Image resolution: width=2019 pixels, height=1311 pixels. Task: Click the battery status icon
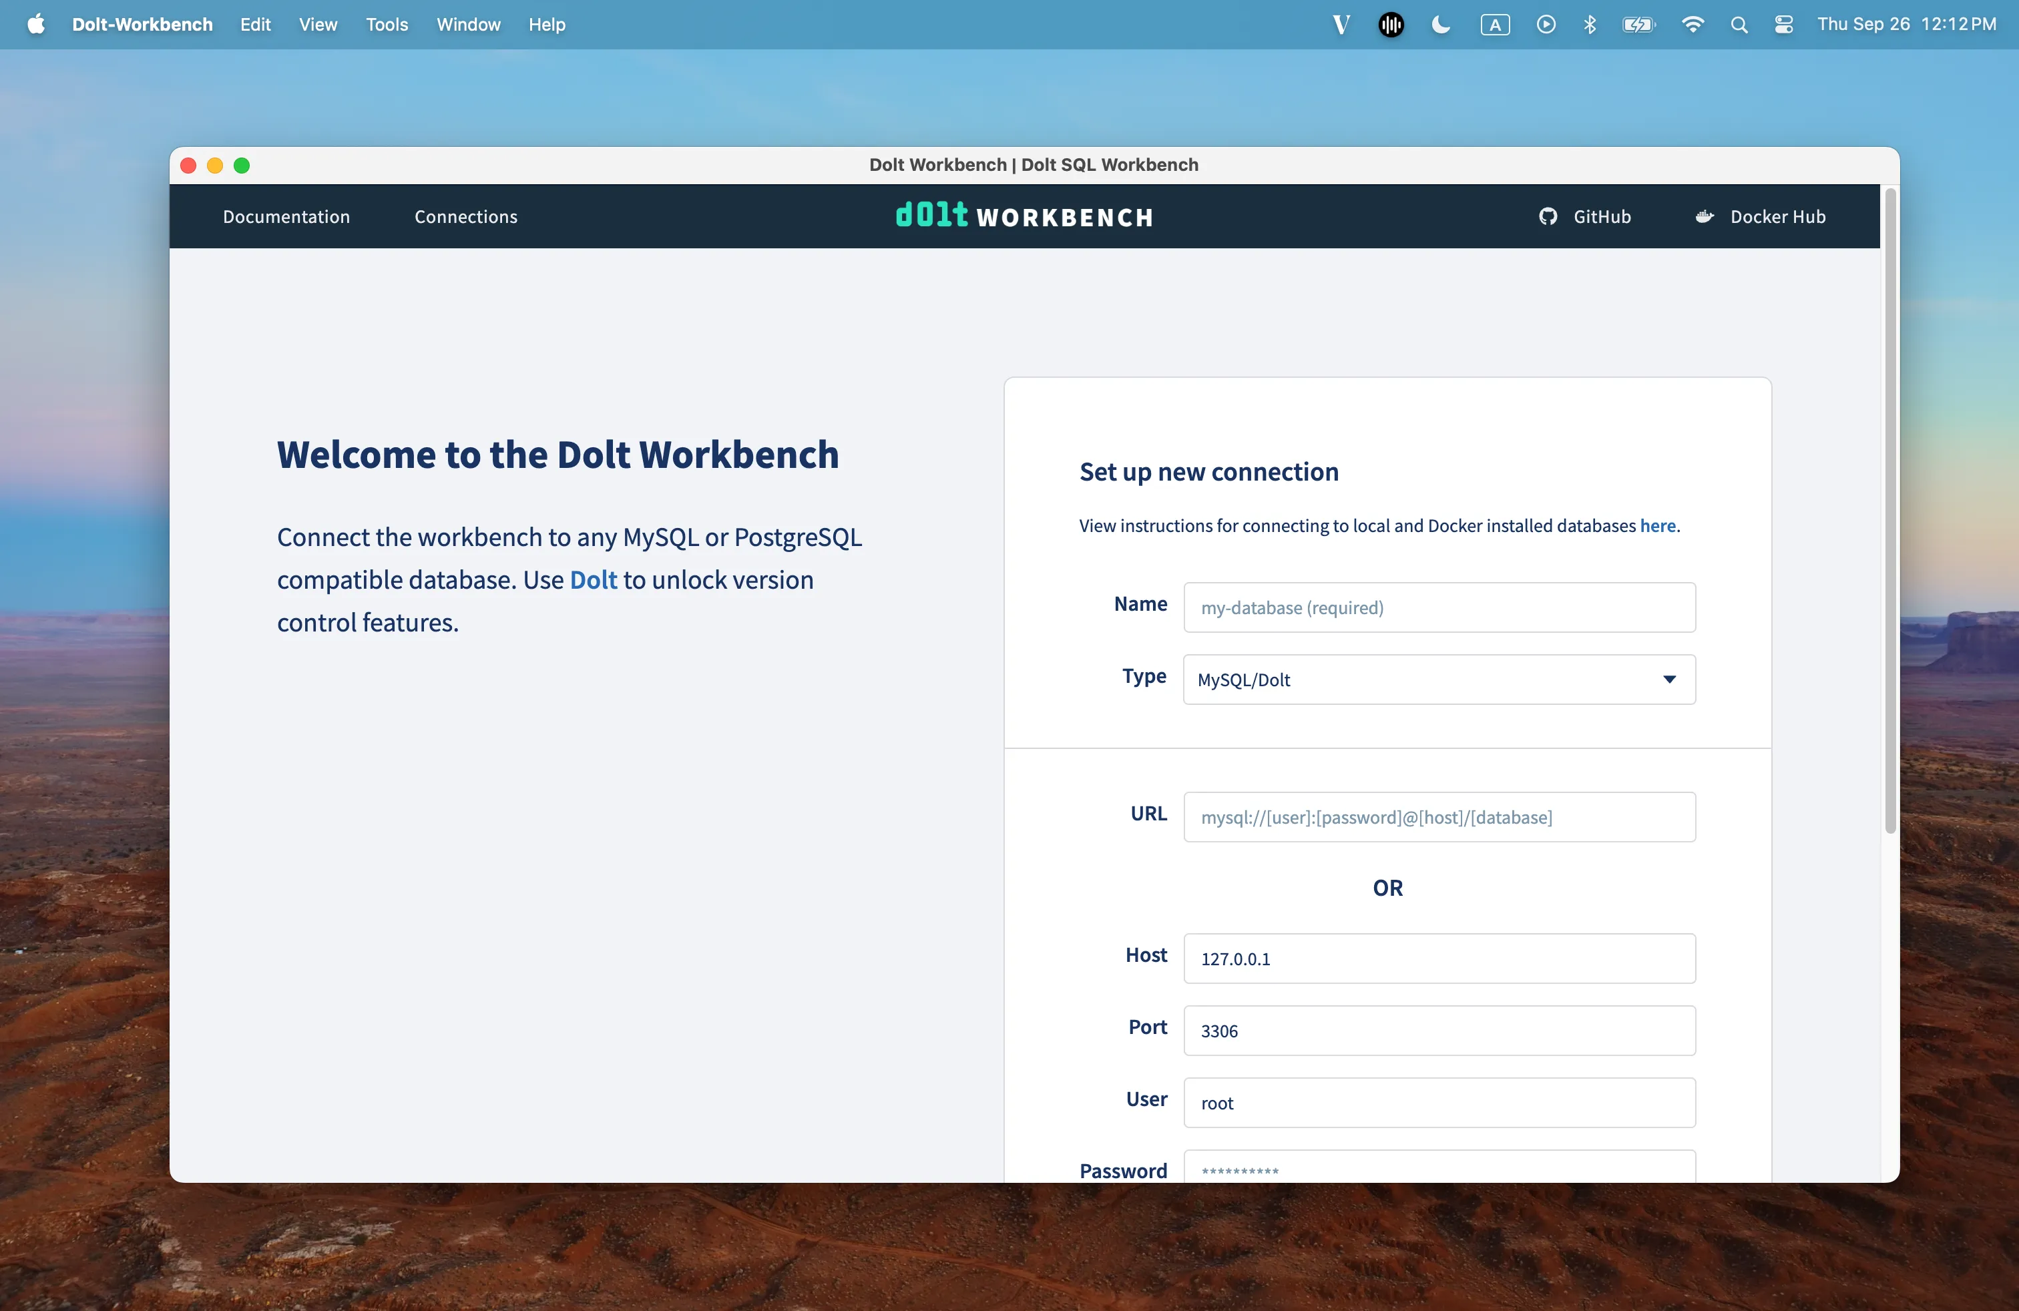pyautogui.click(x=1639, y=25)
